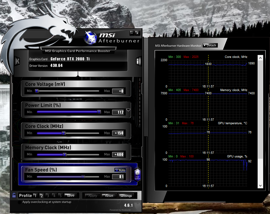
Task: Click the Core Voltage slider handle
Action: (37, 91)
